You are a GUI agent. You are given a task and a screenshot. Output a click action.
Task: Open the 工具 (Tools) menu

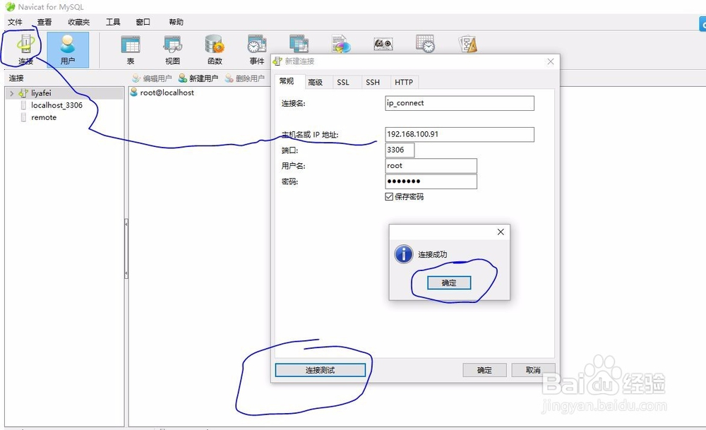[x=113, y=21]
